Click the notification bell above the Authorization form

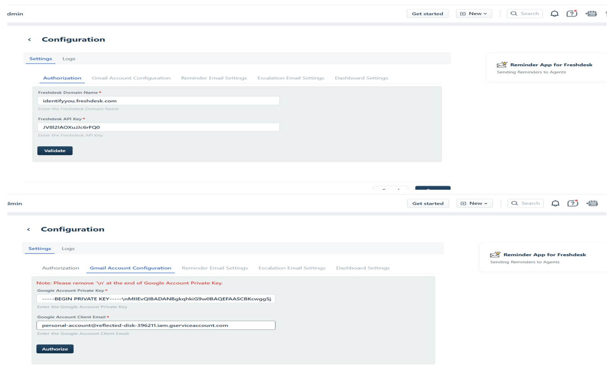coord(554,14)
